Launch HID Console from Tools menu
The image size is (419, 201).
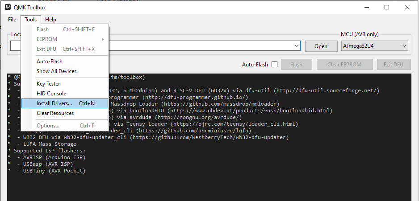coord(51,94)
